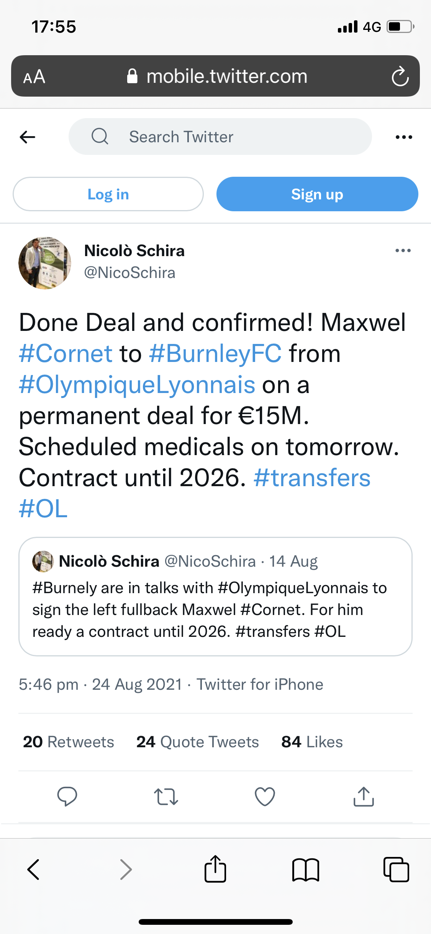Open the #BurnleyFC hashtag link
The width and height of the screenshot is (431, 934).
point(215,354)
